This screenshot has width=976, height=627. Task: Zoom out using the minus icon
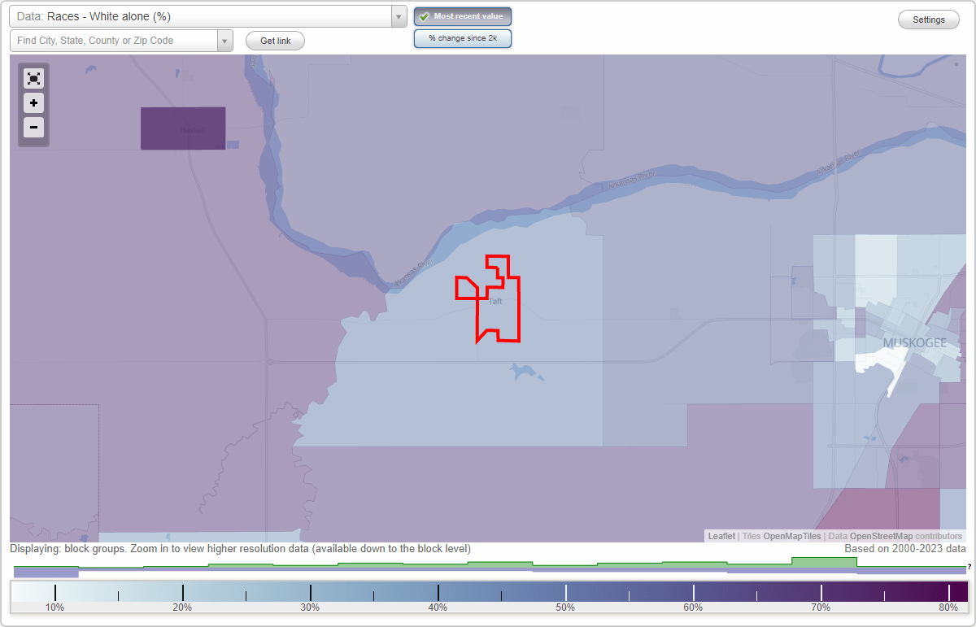tap(33, 128)
